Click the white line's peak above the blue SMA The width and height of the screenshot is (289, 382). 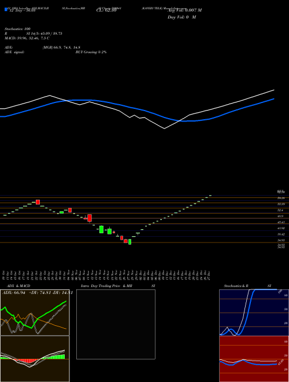click(x=50, y=95)
